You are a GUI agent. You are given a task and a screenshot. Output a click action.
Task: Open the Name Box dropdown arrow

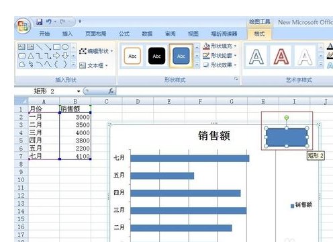(x=79, y=91)
